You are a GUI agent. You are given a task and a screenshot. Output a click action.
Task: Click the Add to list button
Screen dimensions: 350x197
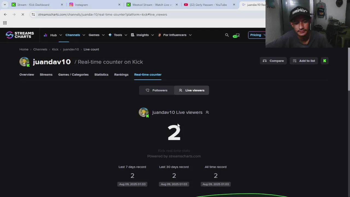[304, 61]
